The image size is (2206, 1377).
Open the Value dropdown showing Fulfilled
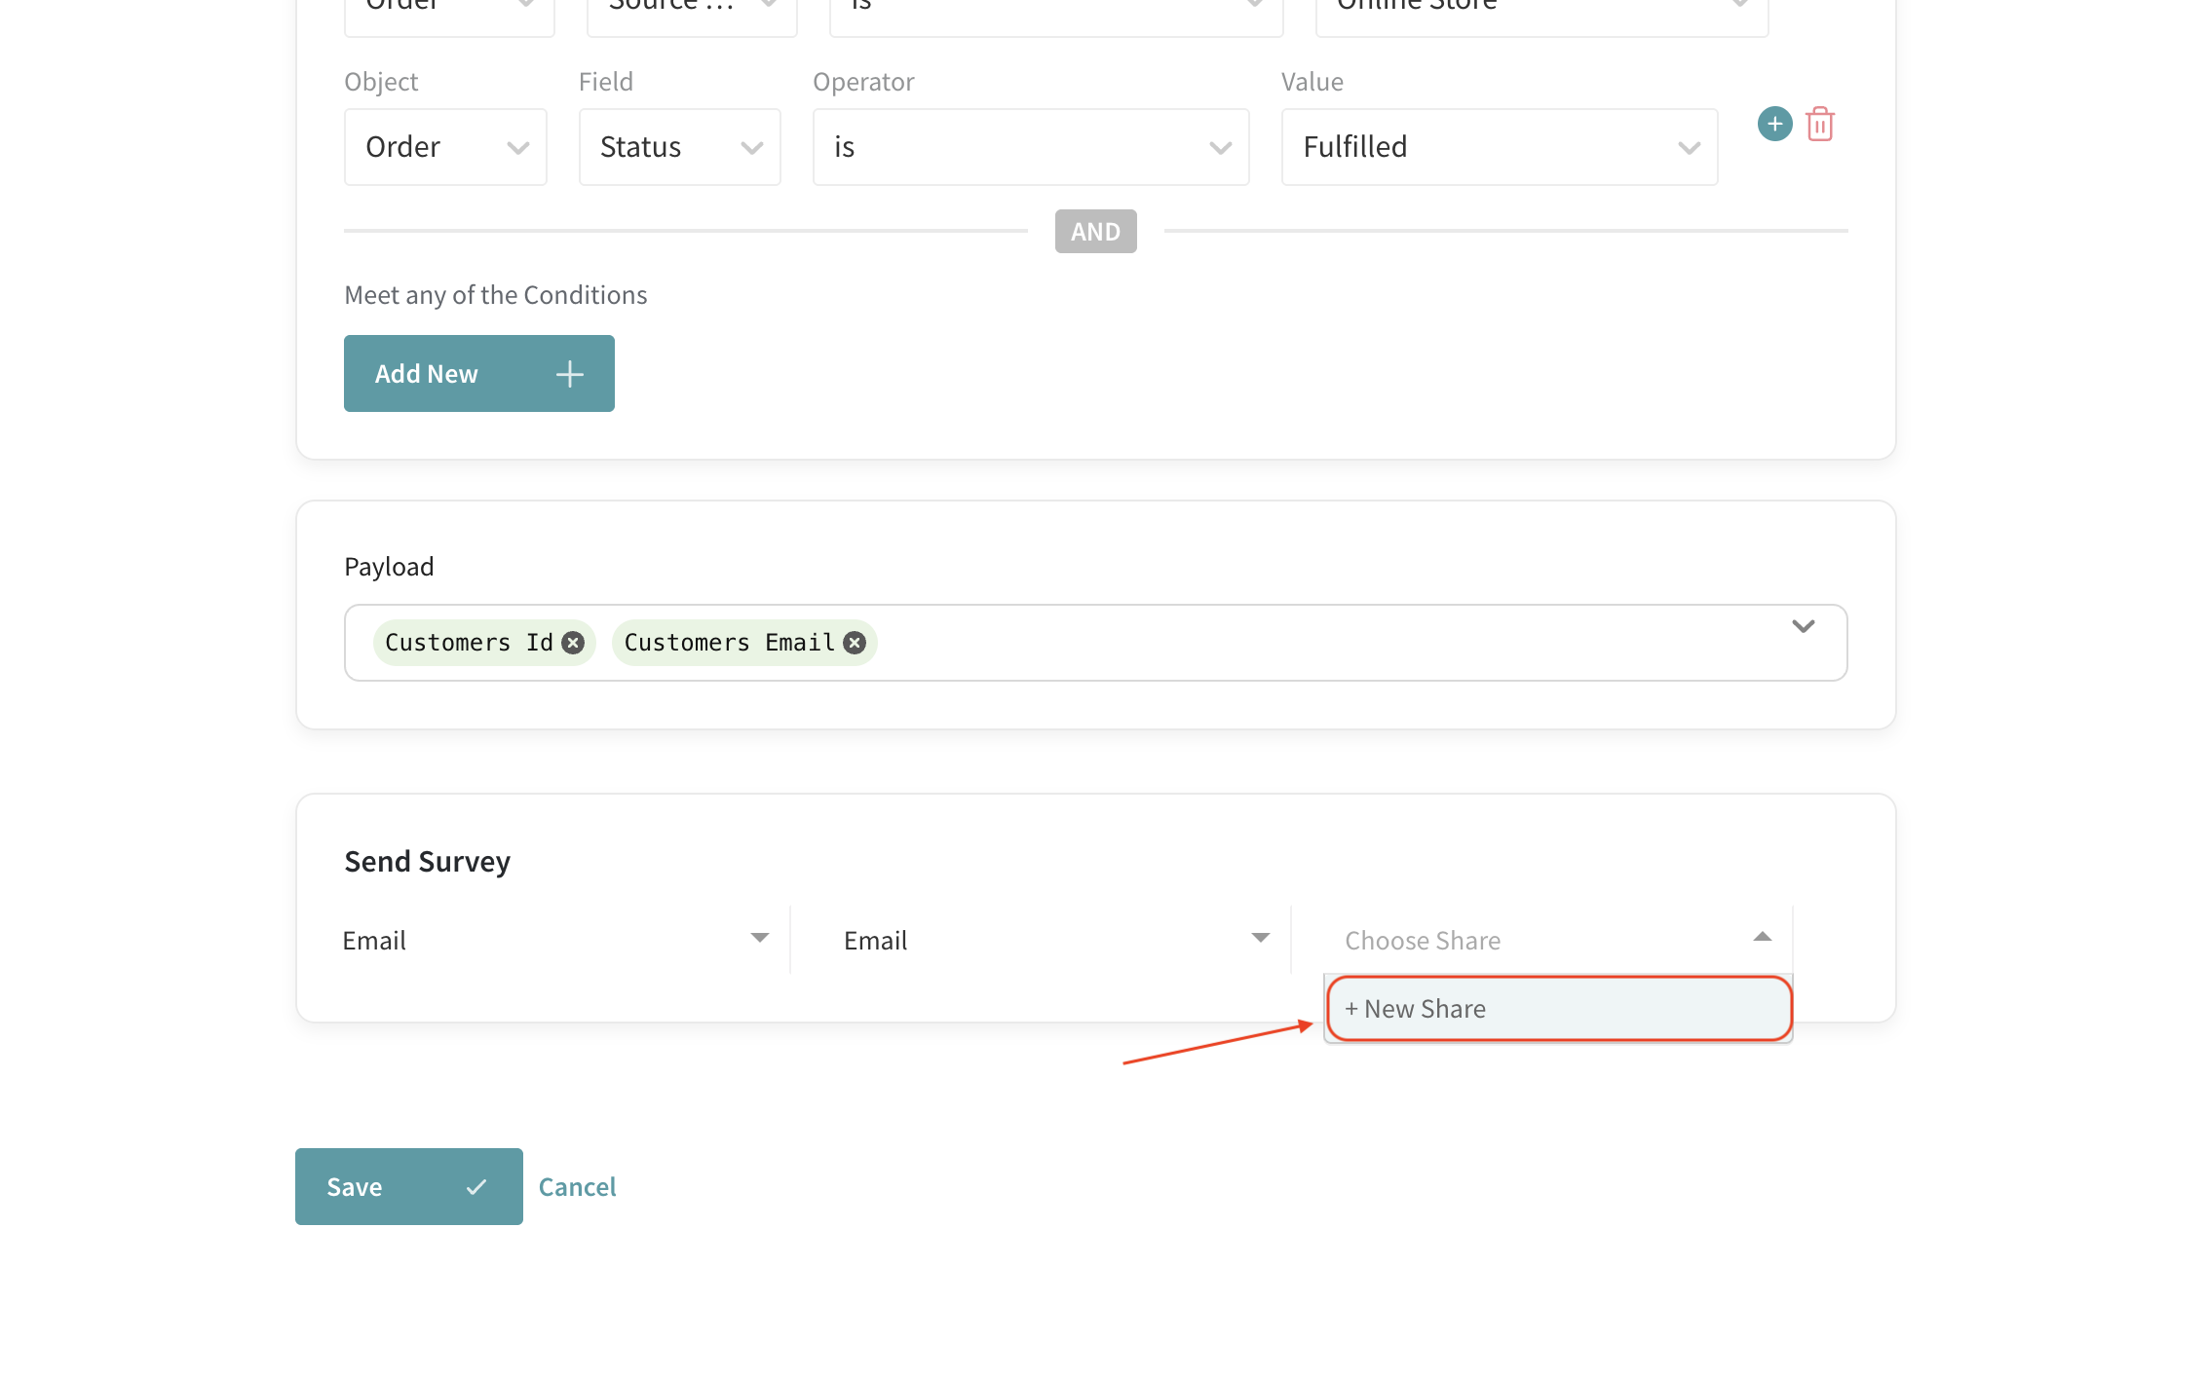1499,147
